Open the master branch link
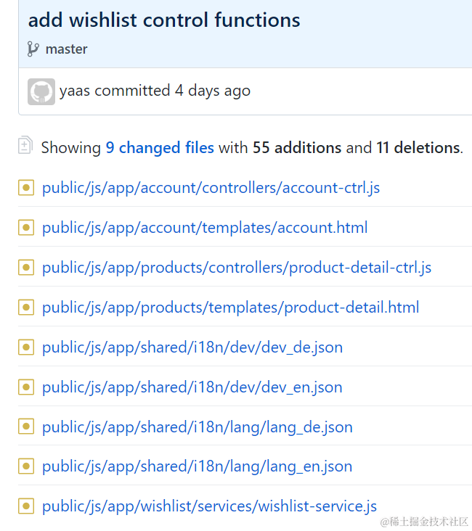This screenshot has height=531, width=472. [66, 49]
